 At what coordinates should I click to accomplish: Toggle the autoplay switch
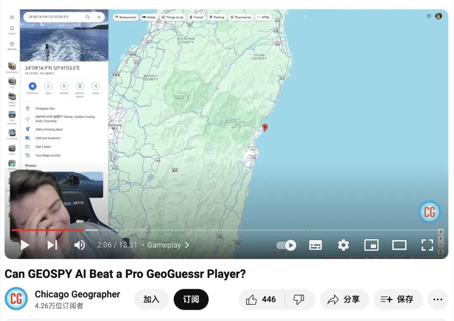point(286,245)
